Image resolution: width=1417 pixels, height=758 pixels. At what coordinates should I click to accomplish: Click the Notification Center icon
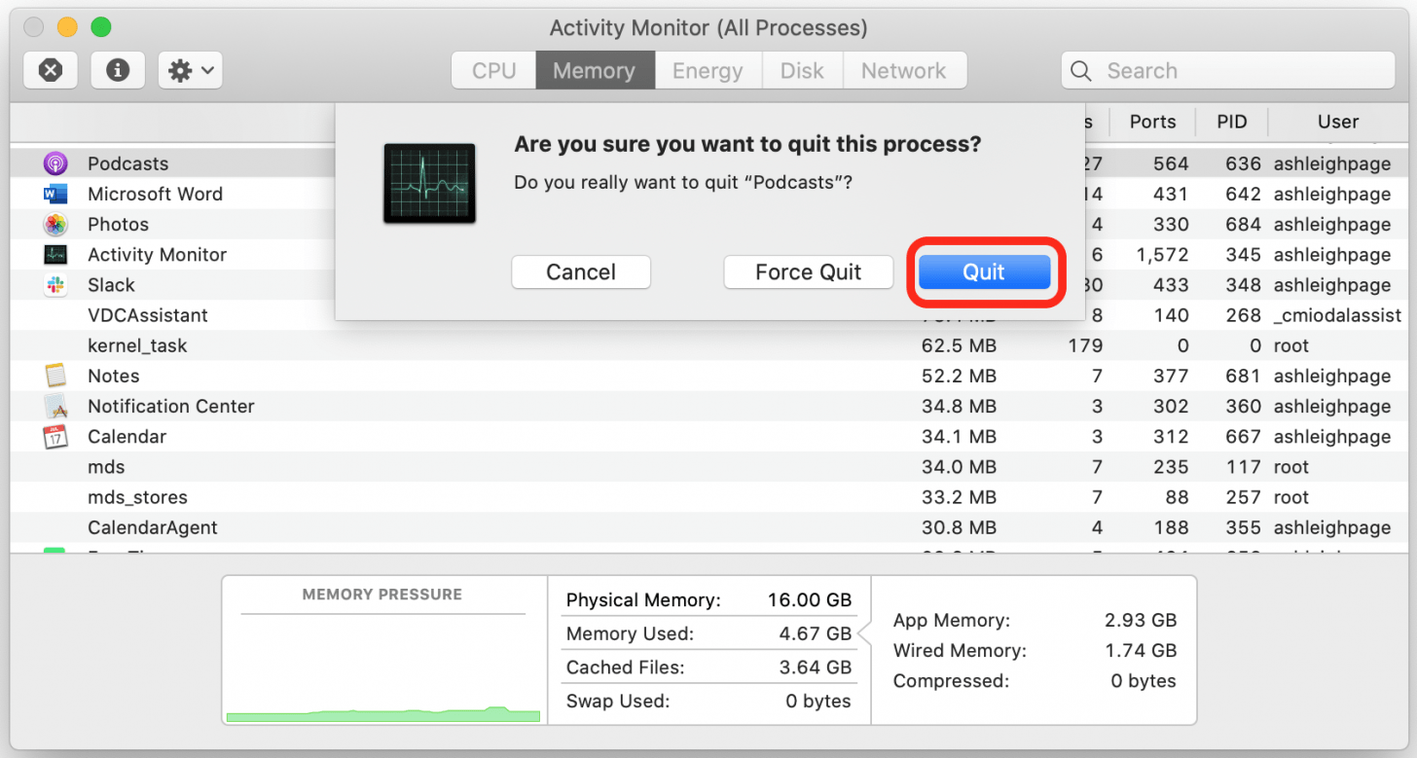coord(55,406)
